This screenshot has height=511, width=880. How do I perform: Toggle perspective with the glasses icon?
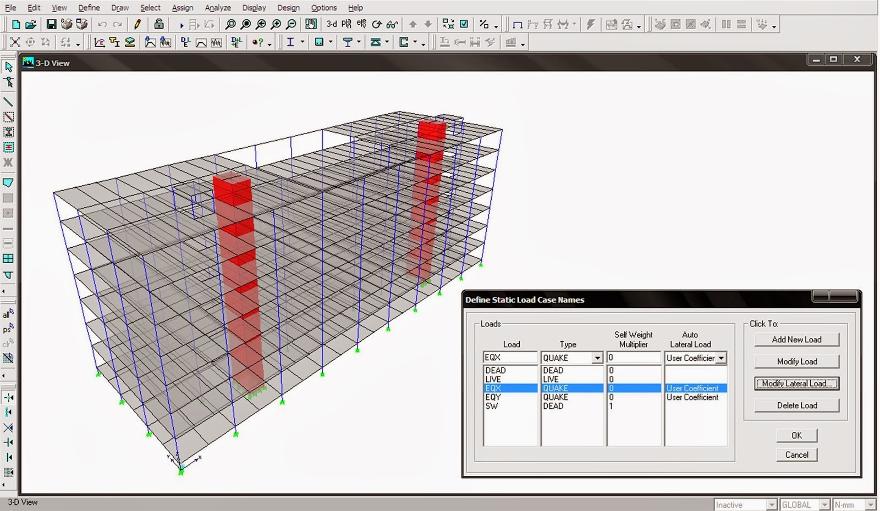click(x=392, y=24)
